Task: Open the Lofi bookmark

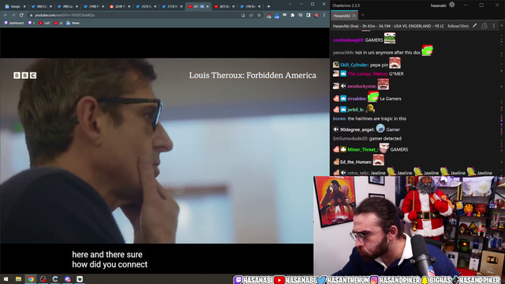Action: click(x=44, y=23)
